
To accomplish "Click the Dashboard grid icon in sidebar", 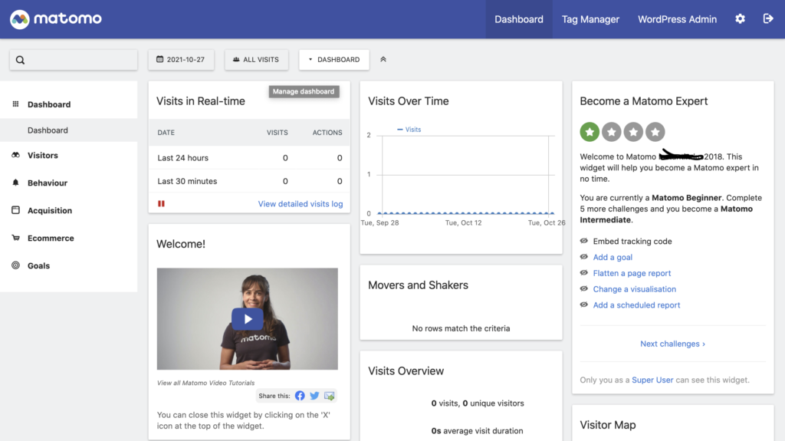I will pyautogui.click(x=15, y=104).
